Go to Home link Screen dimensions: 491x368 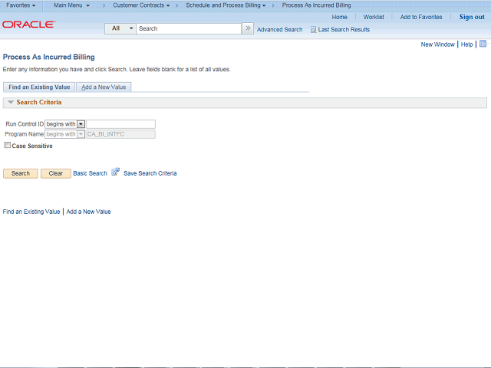point(339,17)
